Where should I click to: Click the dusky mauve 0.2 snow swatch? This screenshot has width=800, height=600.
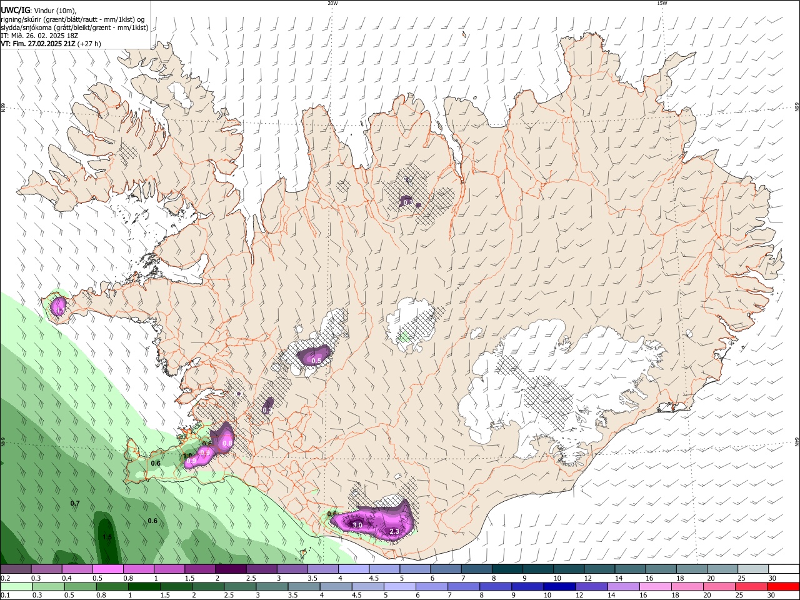[x=16, y=569]
